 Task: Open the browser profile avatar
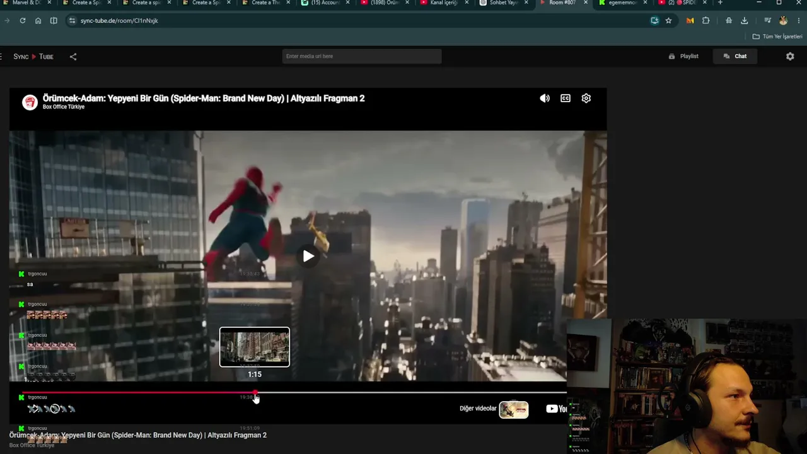783,21
